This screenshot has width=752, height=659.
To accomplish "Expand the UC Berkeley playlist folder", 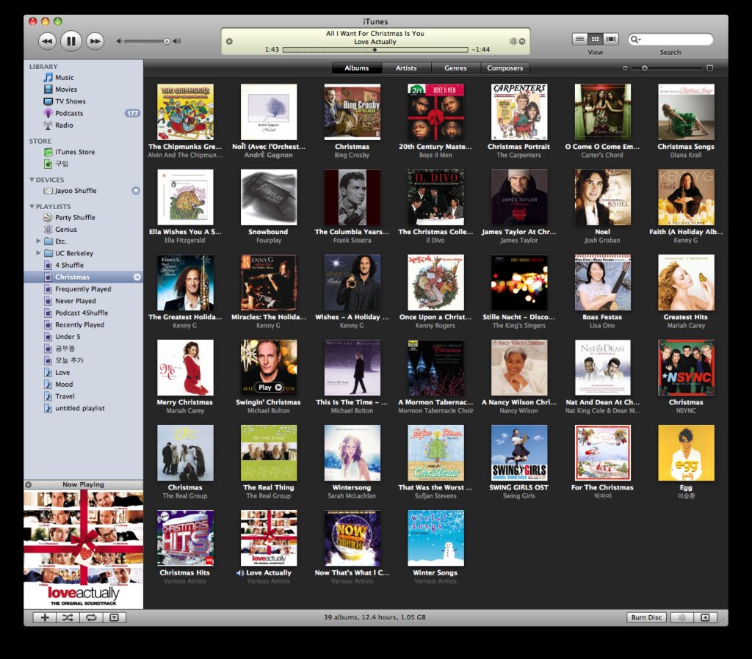I will click(38, 253).
